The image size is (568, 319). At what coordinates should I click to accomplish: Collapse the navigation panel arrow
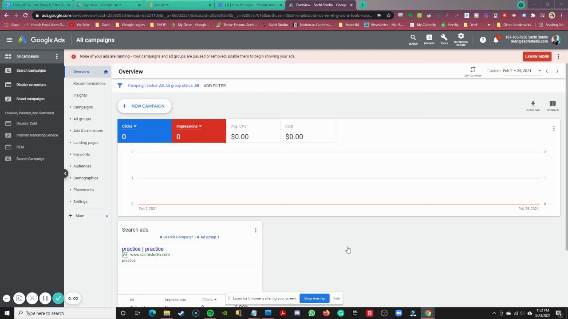[65, 173]
